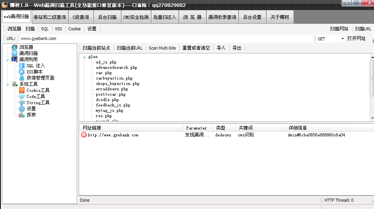Click the 导出 export button
This screenshot has width=374, height=209.
pos(237,48)
